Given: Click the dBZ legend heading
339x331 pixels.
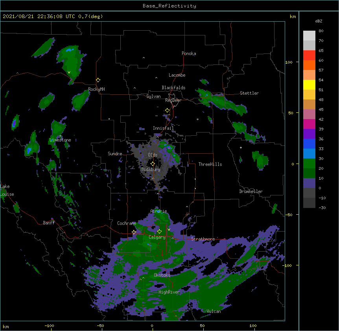Looking at the screenshot, I should coord(319,21).
